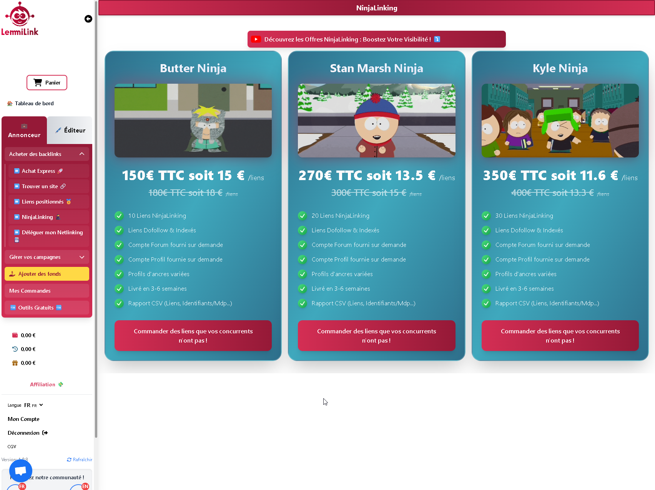Click the Affiliation money icon
Image resolution: width=655 pixels, height=490 pixels.
click(61, 384)
